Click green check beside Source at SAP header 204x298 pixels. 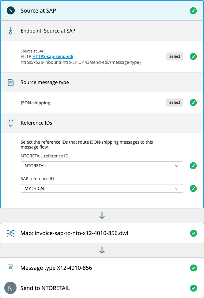pos(193,11)
